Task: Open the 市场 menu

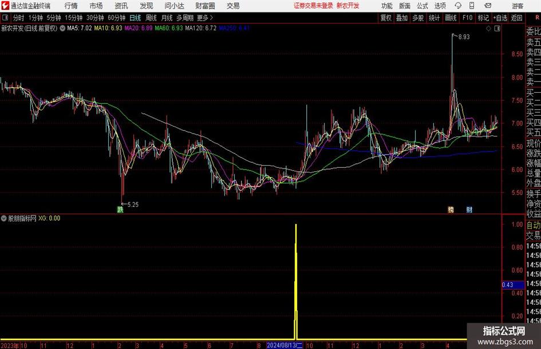Action: (96, 6)
